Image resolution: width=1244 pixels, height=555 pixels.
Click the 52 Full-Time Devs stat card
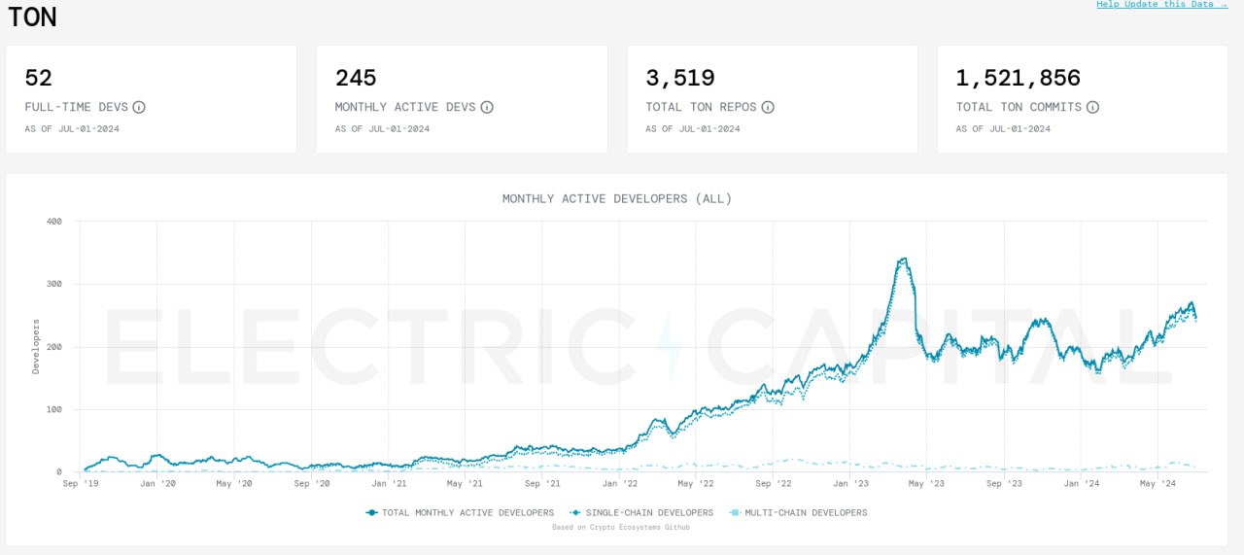(151, 99)
